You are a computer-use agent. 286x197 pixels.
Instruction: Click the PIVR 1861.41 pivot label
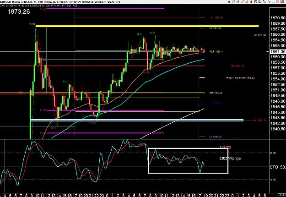coord(216,52)
